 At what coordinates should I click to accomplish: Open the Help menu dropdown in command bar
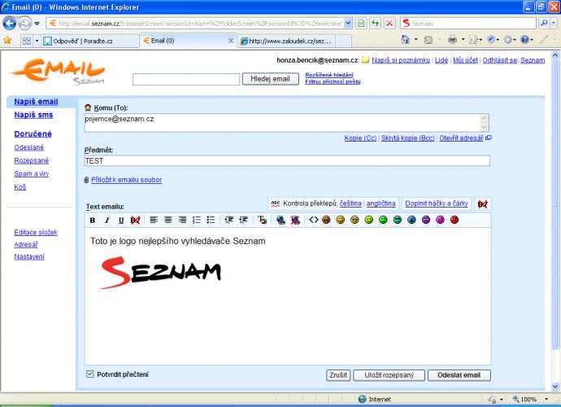click(x=532, y=40)
